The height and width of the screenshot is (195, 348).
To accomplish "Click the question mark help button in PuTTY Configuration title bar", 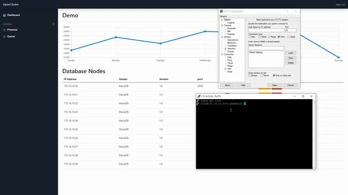I will coord(288,11).
